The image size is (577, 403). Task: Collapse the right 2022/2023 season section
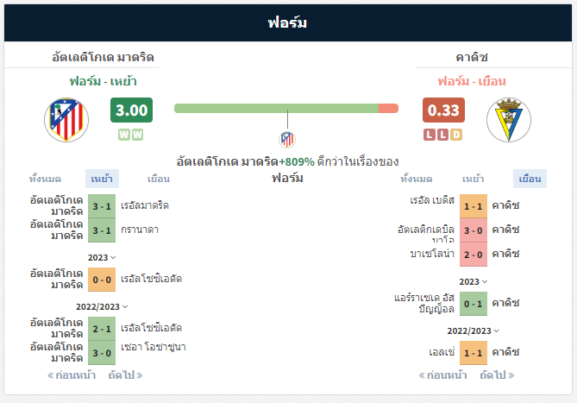point(474,331)
